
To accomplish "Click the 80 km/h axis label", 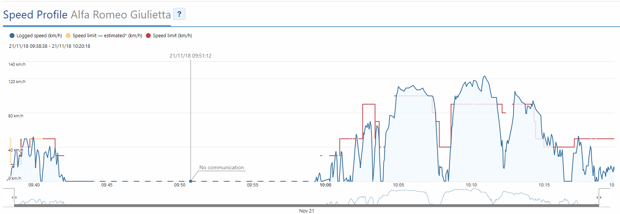I will click(16, 116).
